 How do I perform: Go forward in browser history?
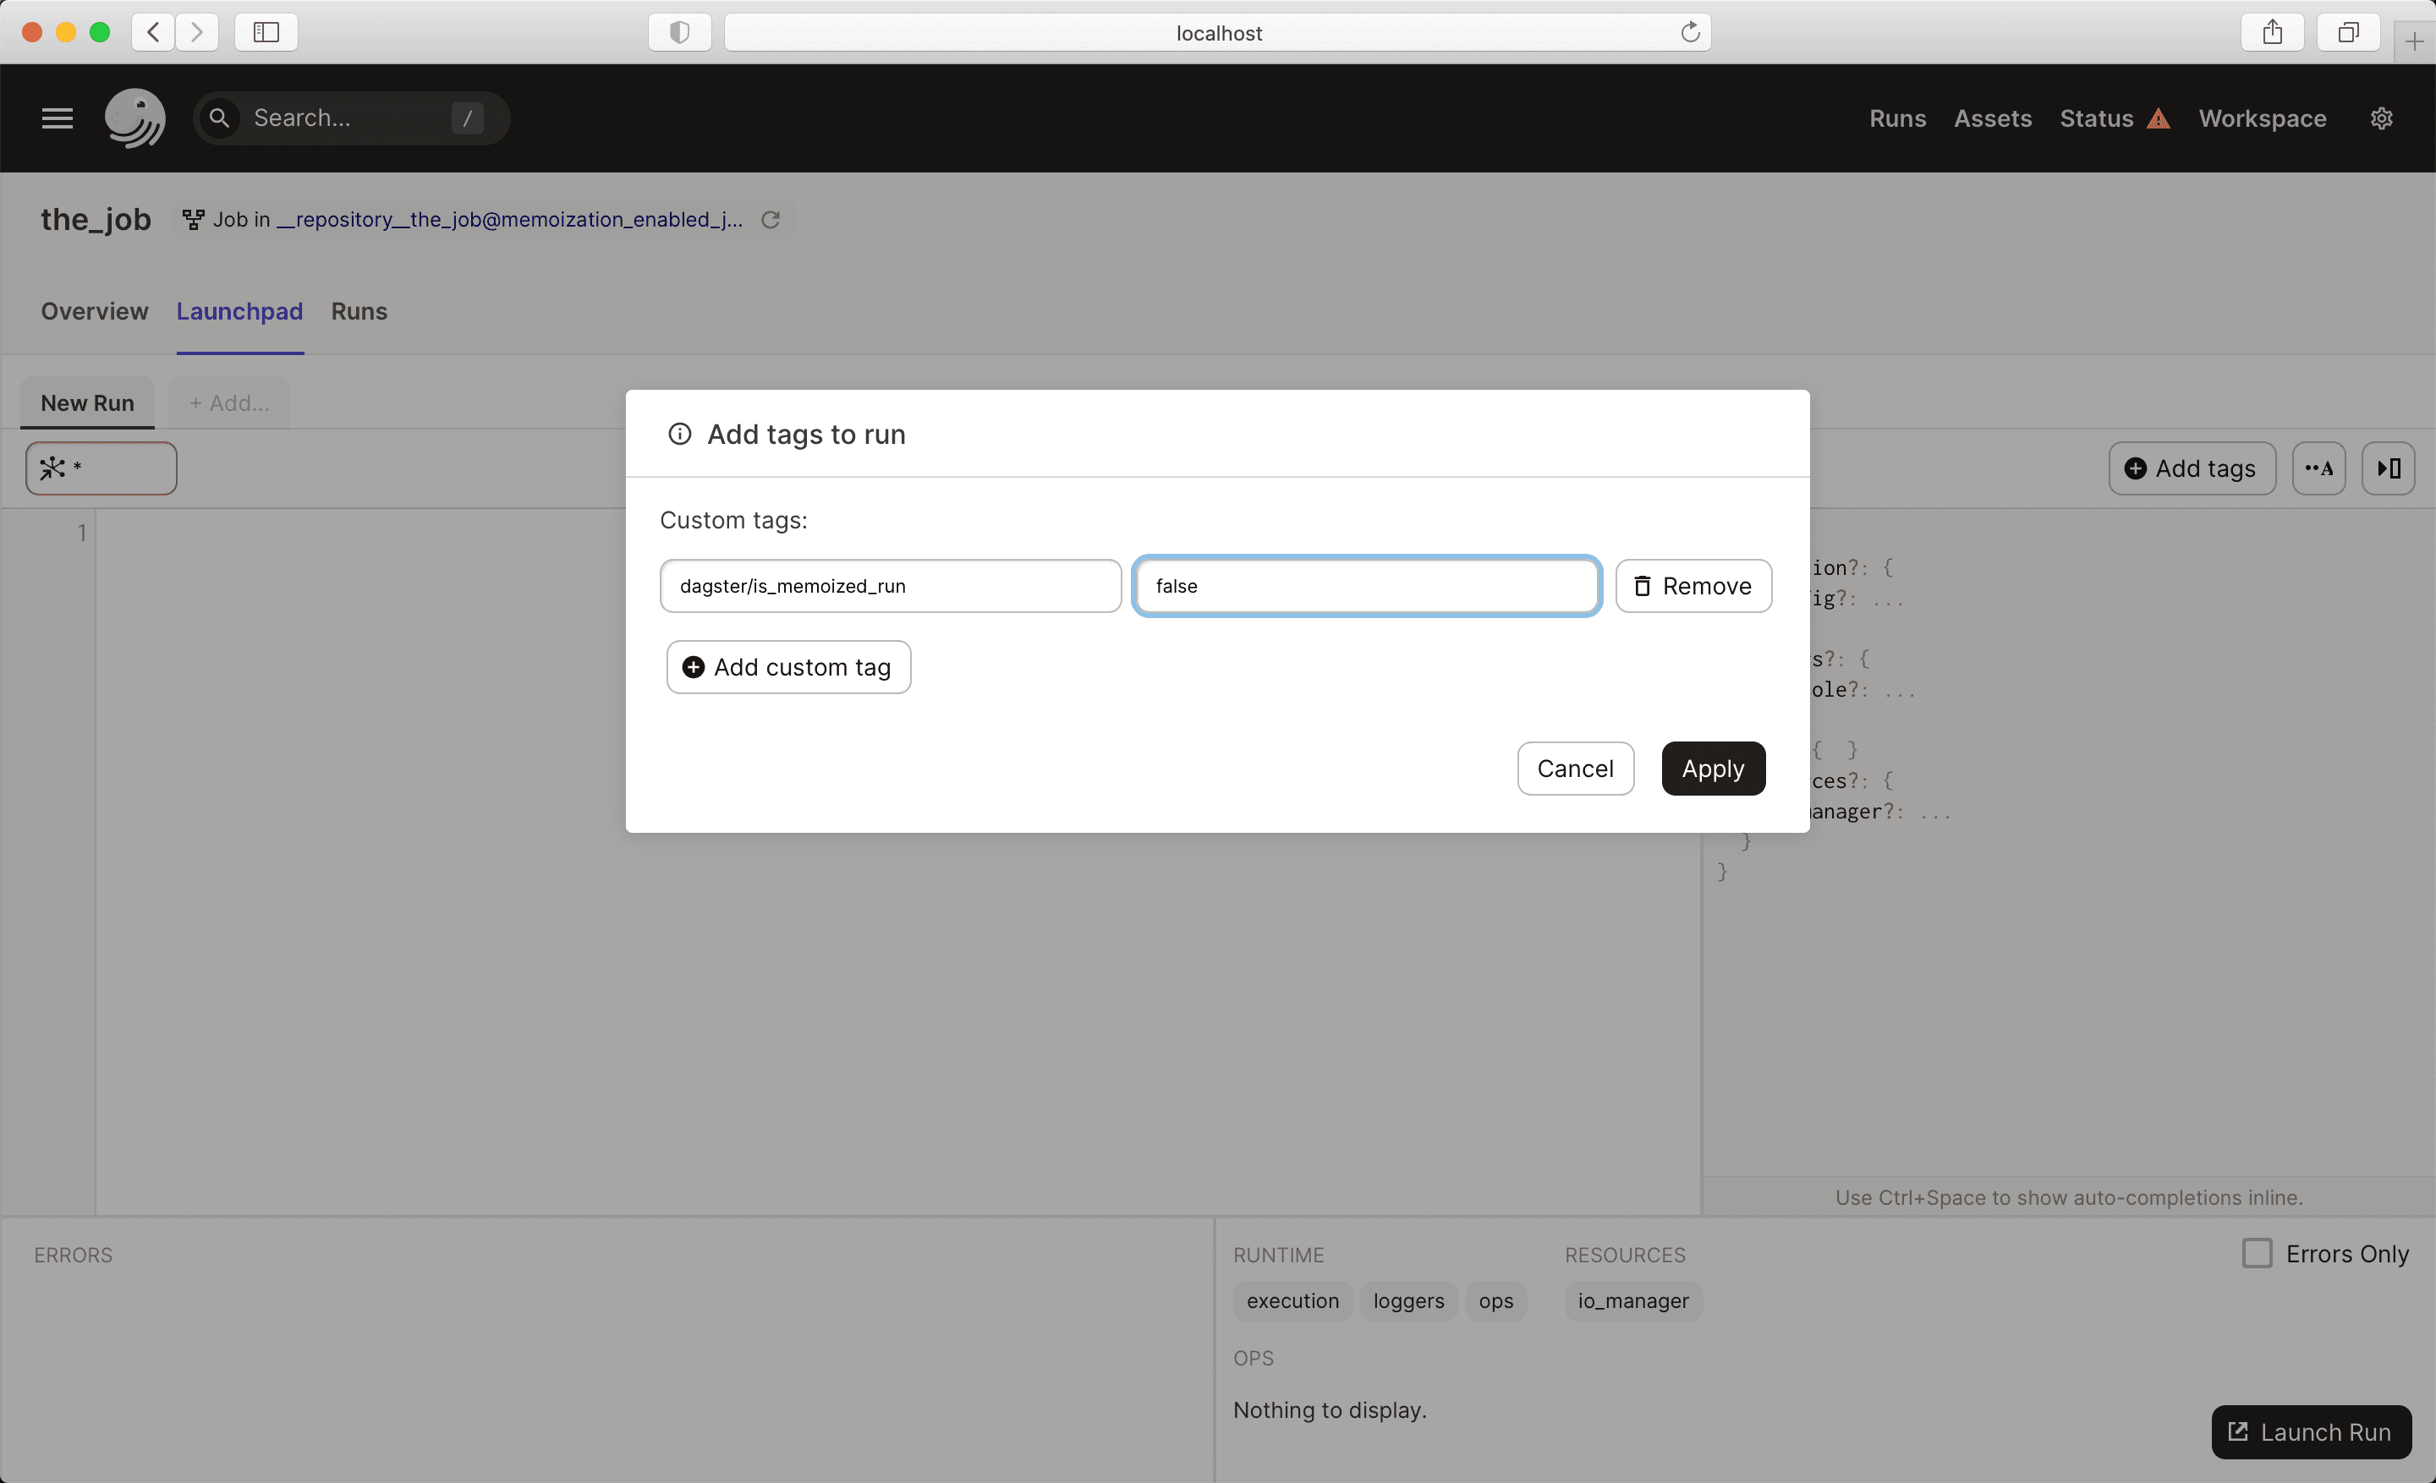[197, 31]
